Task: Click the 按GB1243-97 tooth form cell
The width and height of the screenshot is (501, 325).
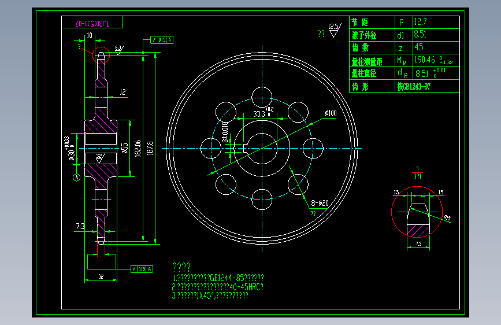Action: pos(428,86)
